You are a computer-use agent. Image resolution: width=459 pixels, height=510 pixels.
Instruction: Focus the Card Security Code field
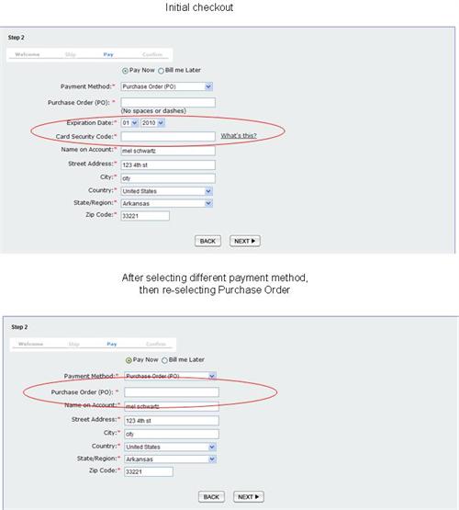point(168,137)
